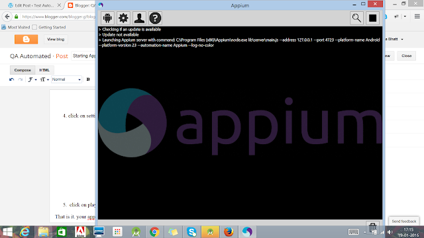Click the Close button in Blogger
Image resolution: width=424 pixels, height=238 pixels.
pyautogui.click(x=406, y=56)
